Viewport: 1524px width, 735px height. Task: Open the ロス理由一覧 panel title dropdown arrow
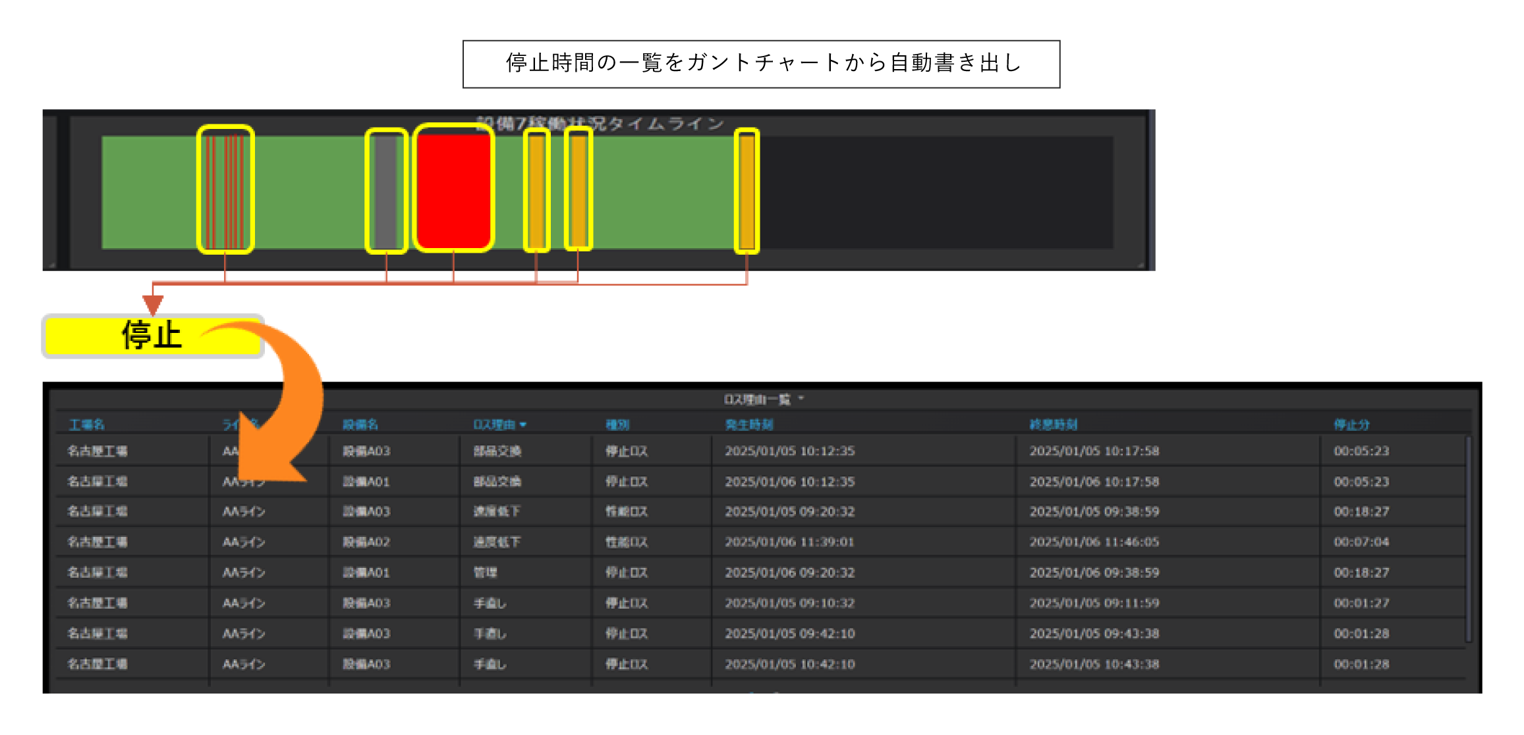(x=801, y=398)
